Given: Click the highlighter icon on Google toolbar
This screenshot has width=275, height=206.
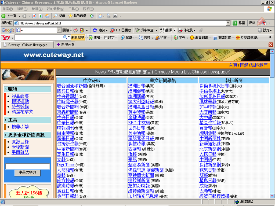Looking at the screenshot, I should (201, 30).
